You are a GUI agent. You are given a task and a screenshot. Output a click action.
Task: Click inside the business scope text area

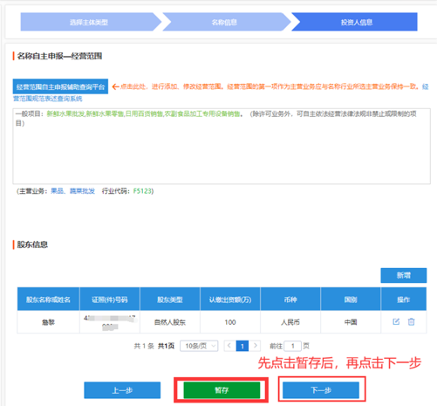(222, 146)
